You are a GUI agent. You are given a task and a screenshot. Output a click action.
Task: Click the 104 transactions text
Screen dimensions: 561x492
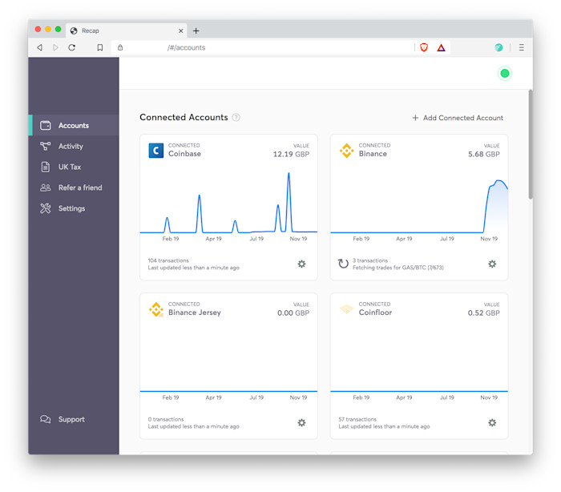point(168,260)
